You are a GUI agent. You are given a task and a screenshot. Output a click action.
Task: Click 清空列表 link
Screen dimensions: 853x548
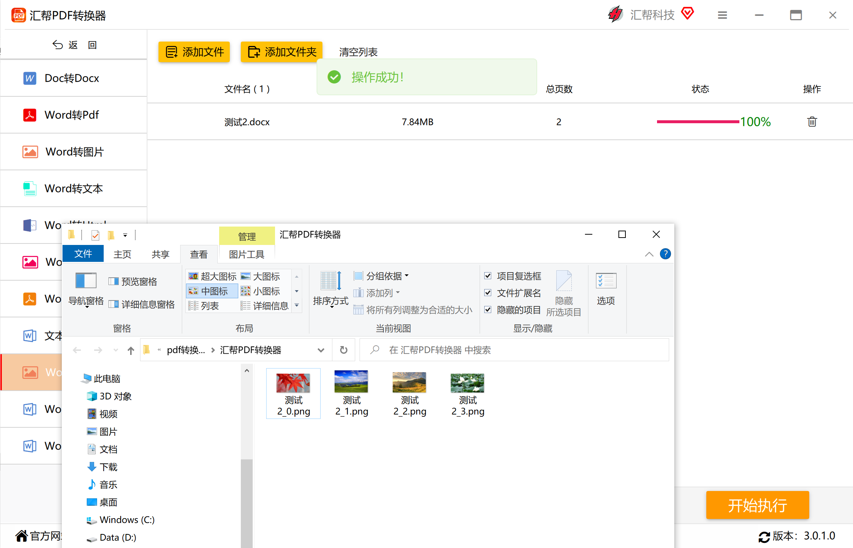coord(358,52)
